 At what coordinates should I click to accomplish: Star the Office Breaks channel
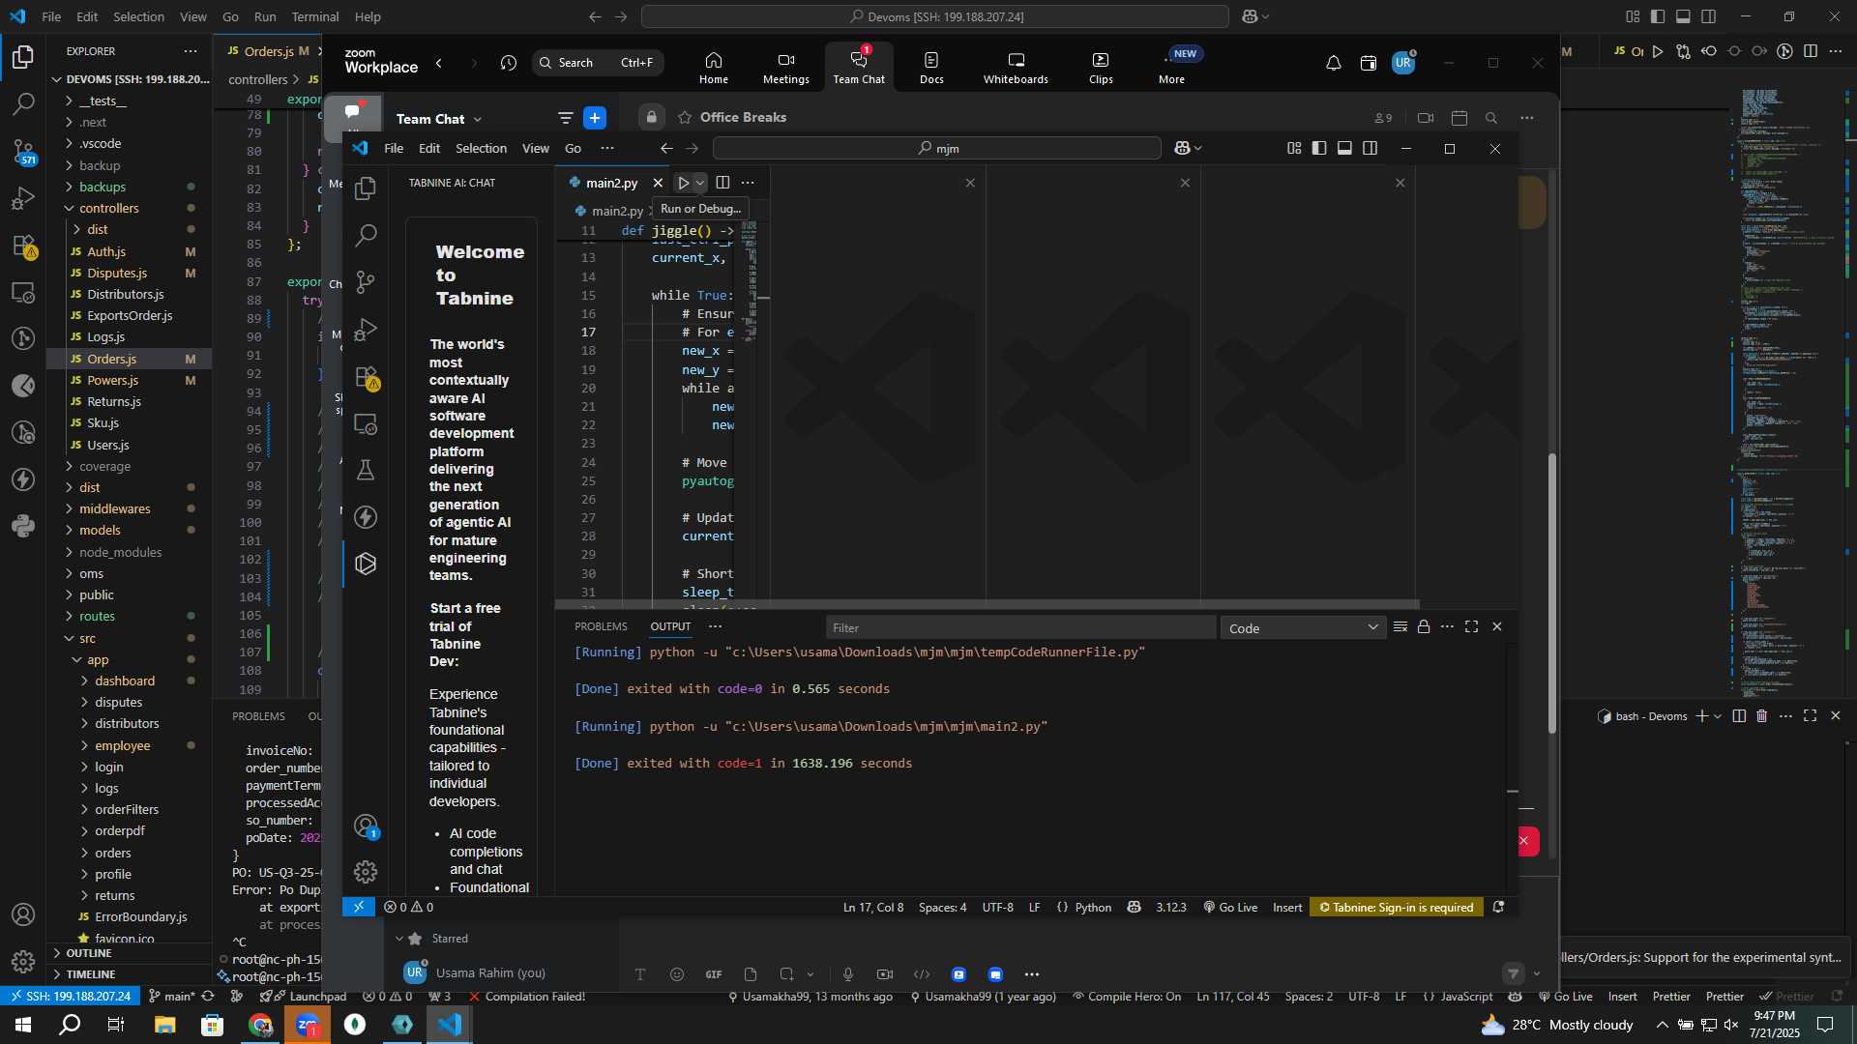[x=685, y=117]
